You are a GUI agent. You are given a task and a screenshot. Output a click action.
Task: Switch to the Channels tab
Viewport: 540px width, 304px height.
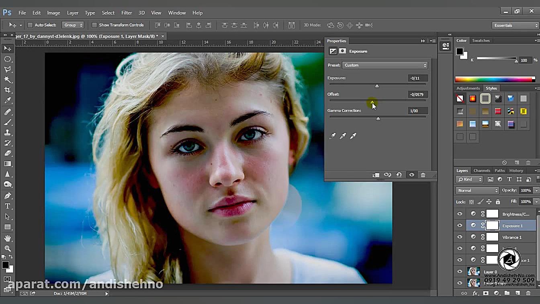click(x=481, y=170)
